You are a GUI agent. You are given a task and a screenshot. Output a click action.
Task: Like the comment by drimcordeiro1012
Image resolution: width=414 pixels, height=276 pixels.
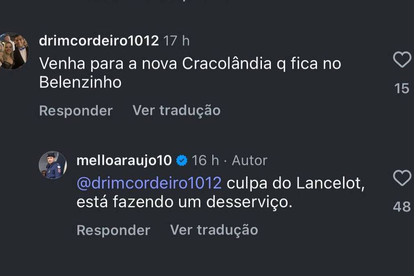[401, 60]
